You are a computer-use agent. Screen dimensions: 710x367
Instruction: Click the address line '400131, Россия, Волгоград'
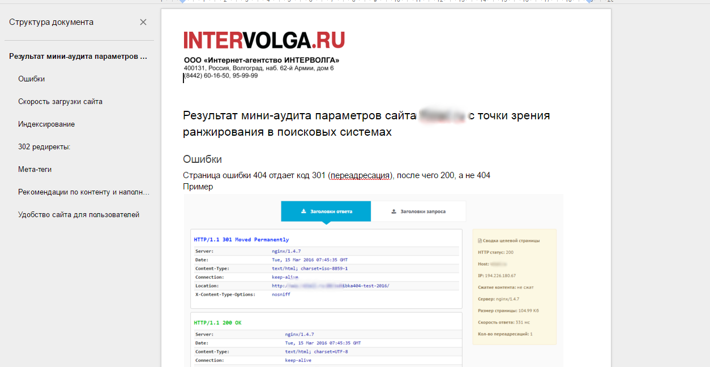coord(259,68)
